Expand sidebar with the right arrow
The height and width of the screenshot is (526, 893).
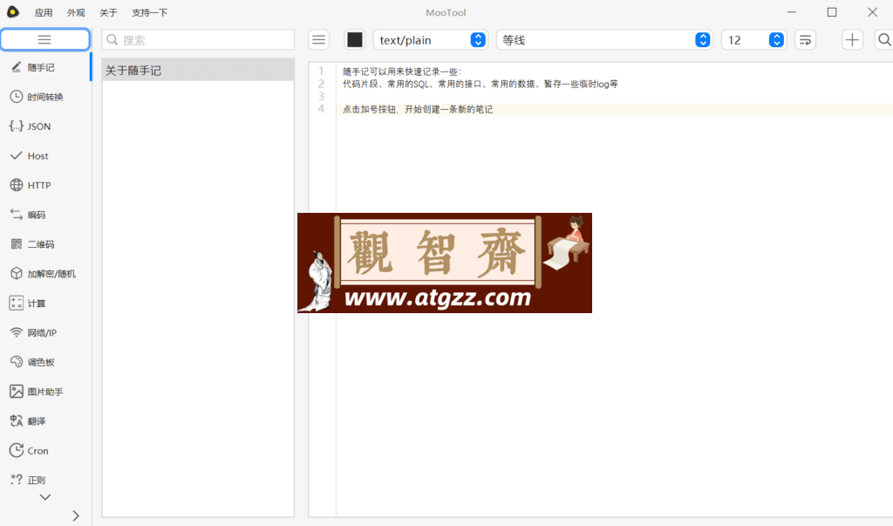pos(76,516)
